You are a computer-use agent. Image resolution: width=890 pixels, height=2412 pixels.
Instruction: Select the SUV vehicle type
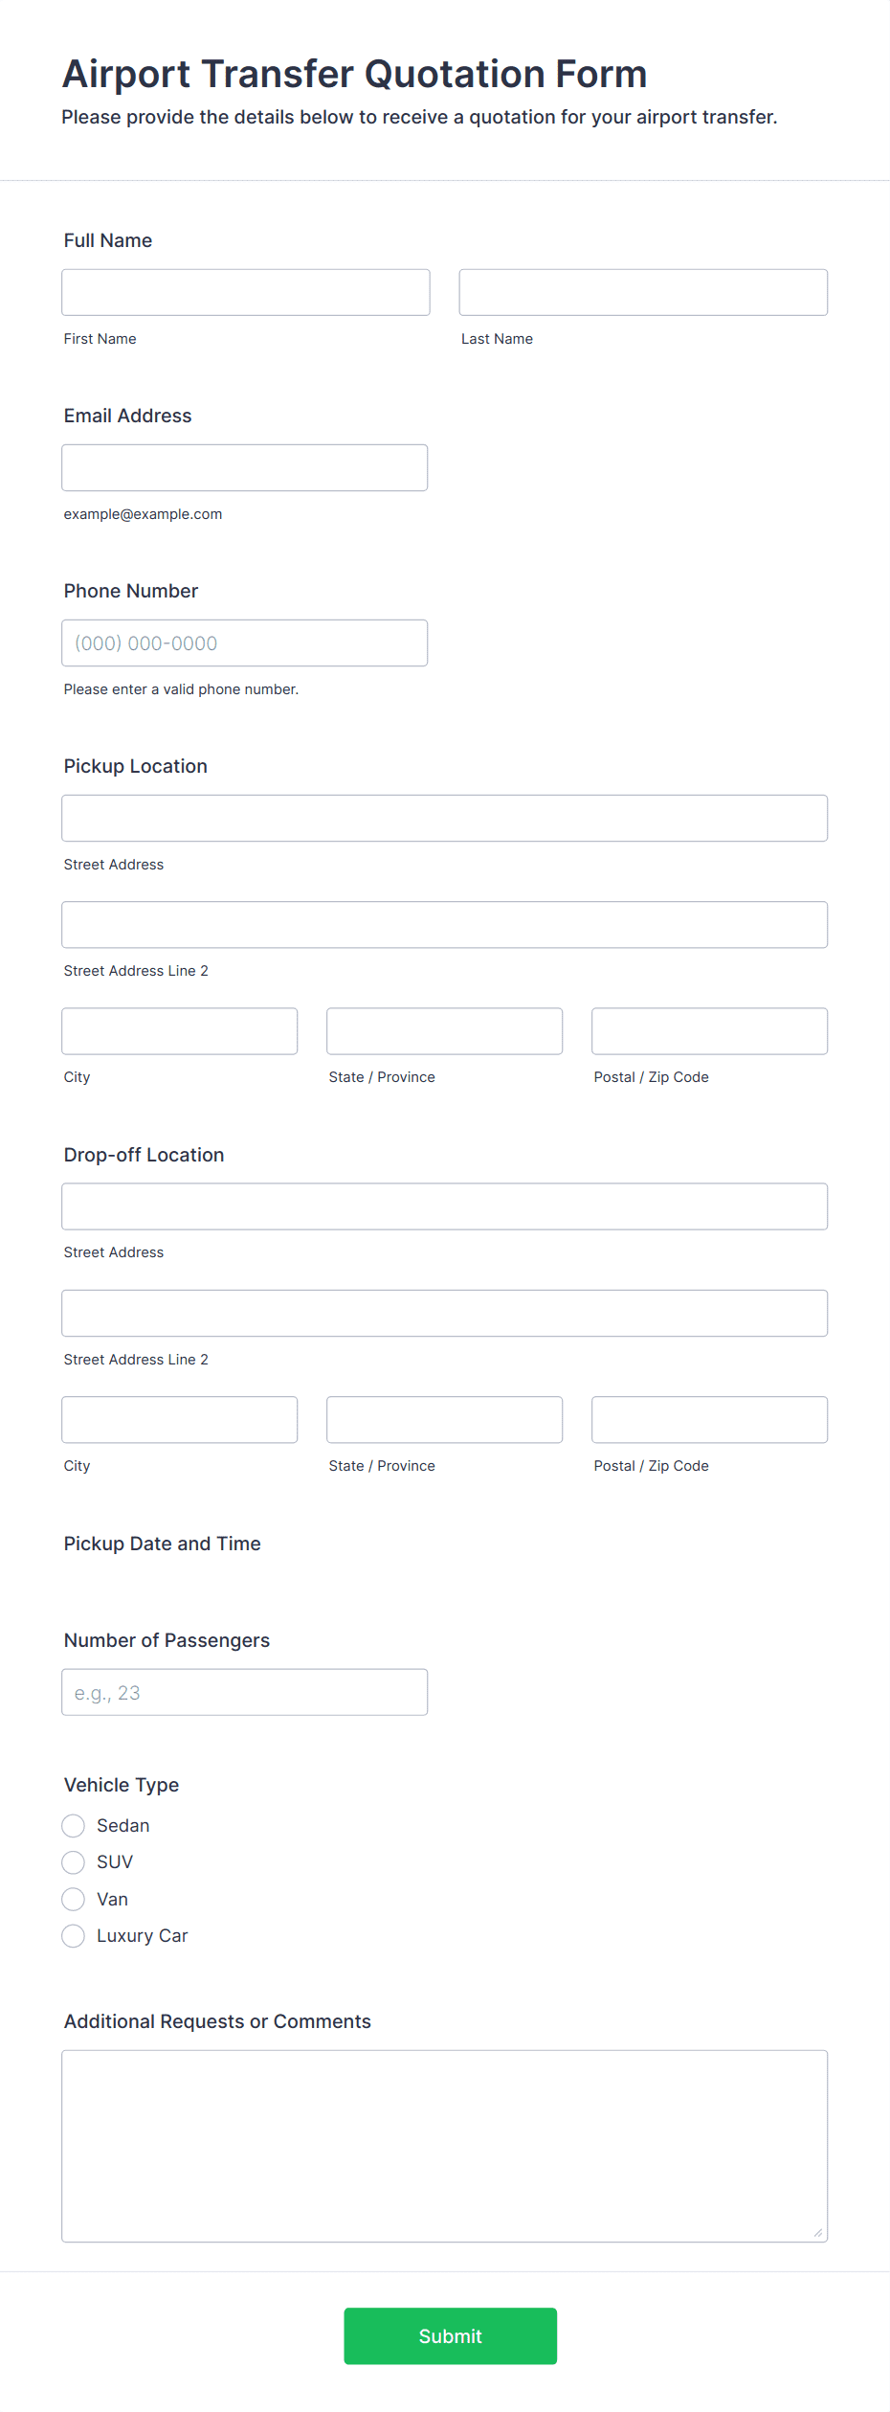click(x=73, y=1862)
